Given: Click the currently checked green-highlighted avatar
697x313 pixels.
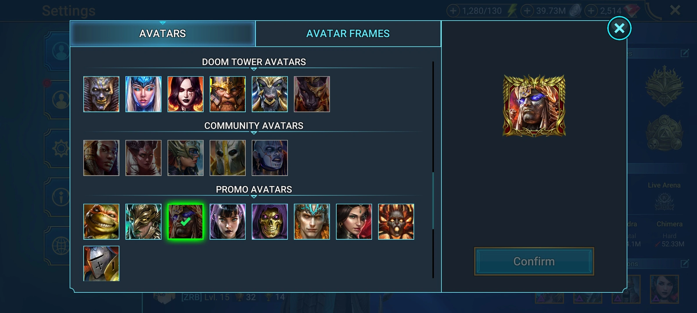Looking at the screenshot, I should pos(185,222).
